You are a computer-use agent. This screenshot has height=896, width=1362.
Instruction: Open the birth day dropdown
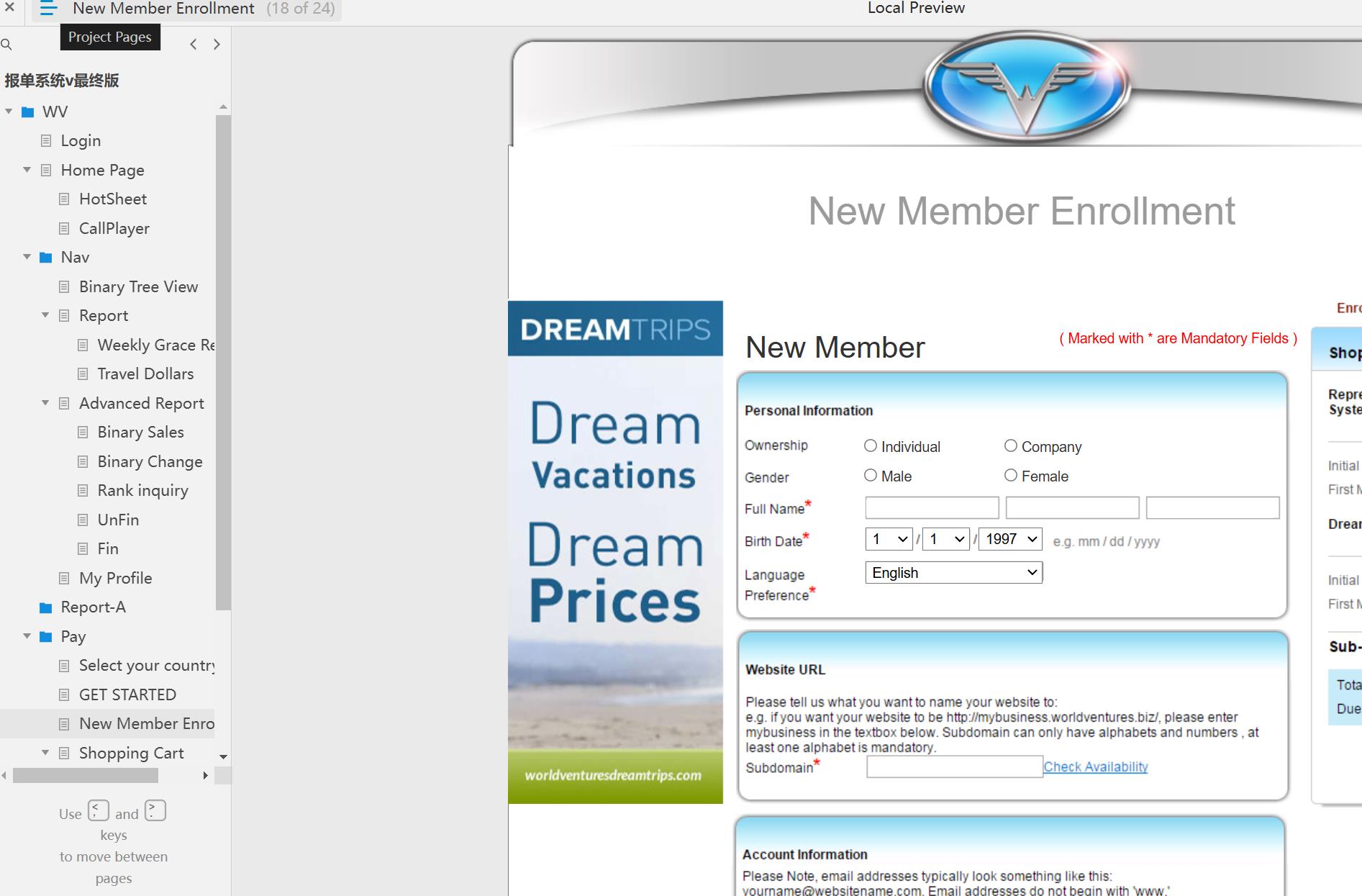[946, 539]
